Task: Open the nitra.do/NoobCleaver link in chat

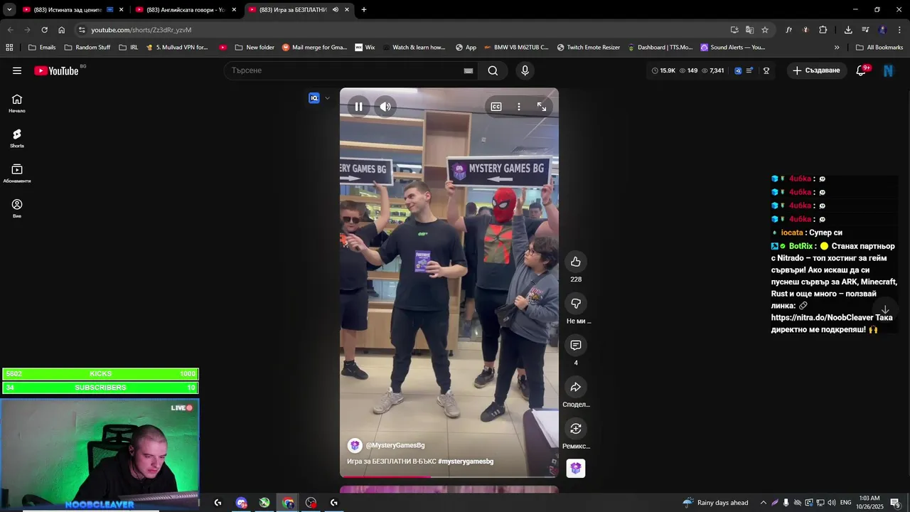Action: [x=822, y=318]
